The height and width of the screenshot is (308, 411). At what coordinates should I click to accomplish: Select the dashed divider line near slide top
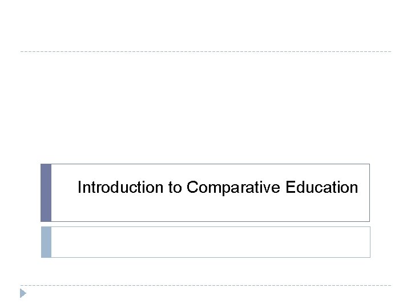pos(205,52)
